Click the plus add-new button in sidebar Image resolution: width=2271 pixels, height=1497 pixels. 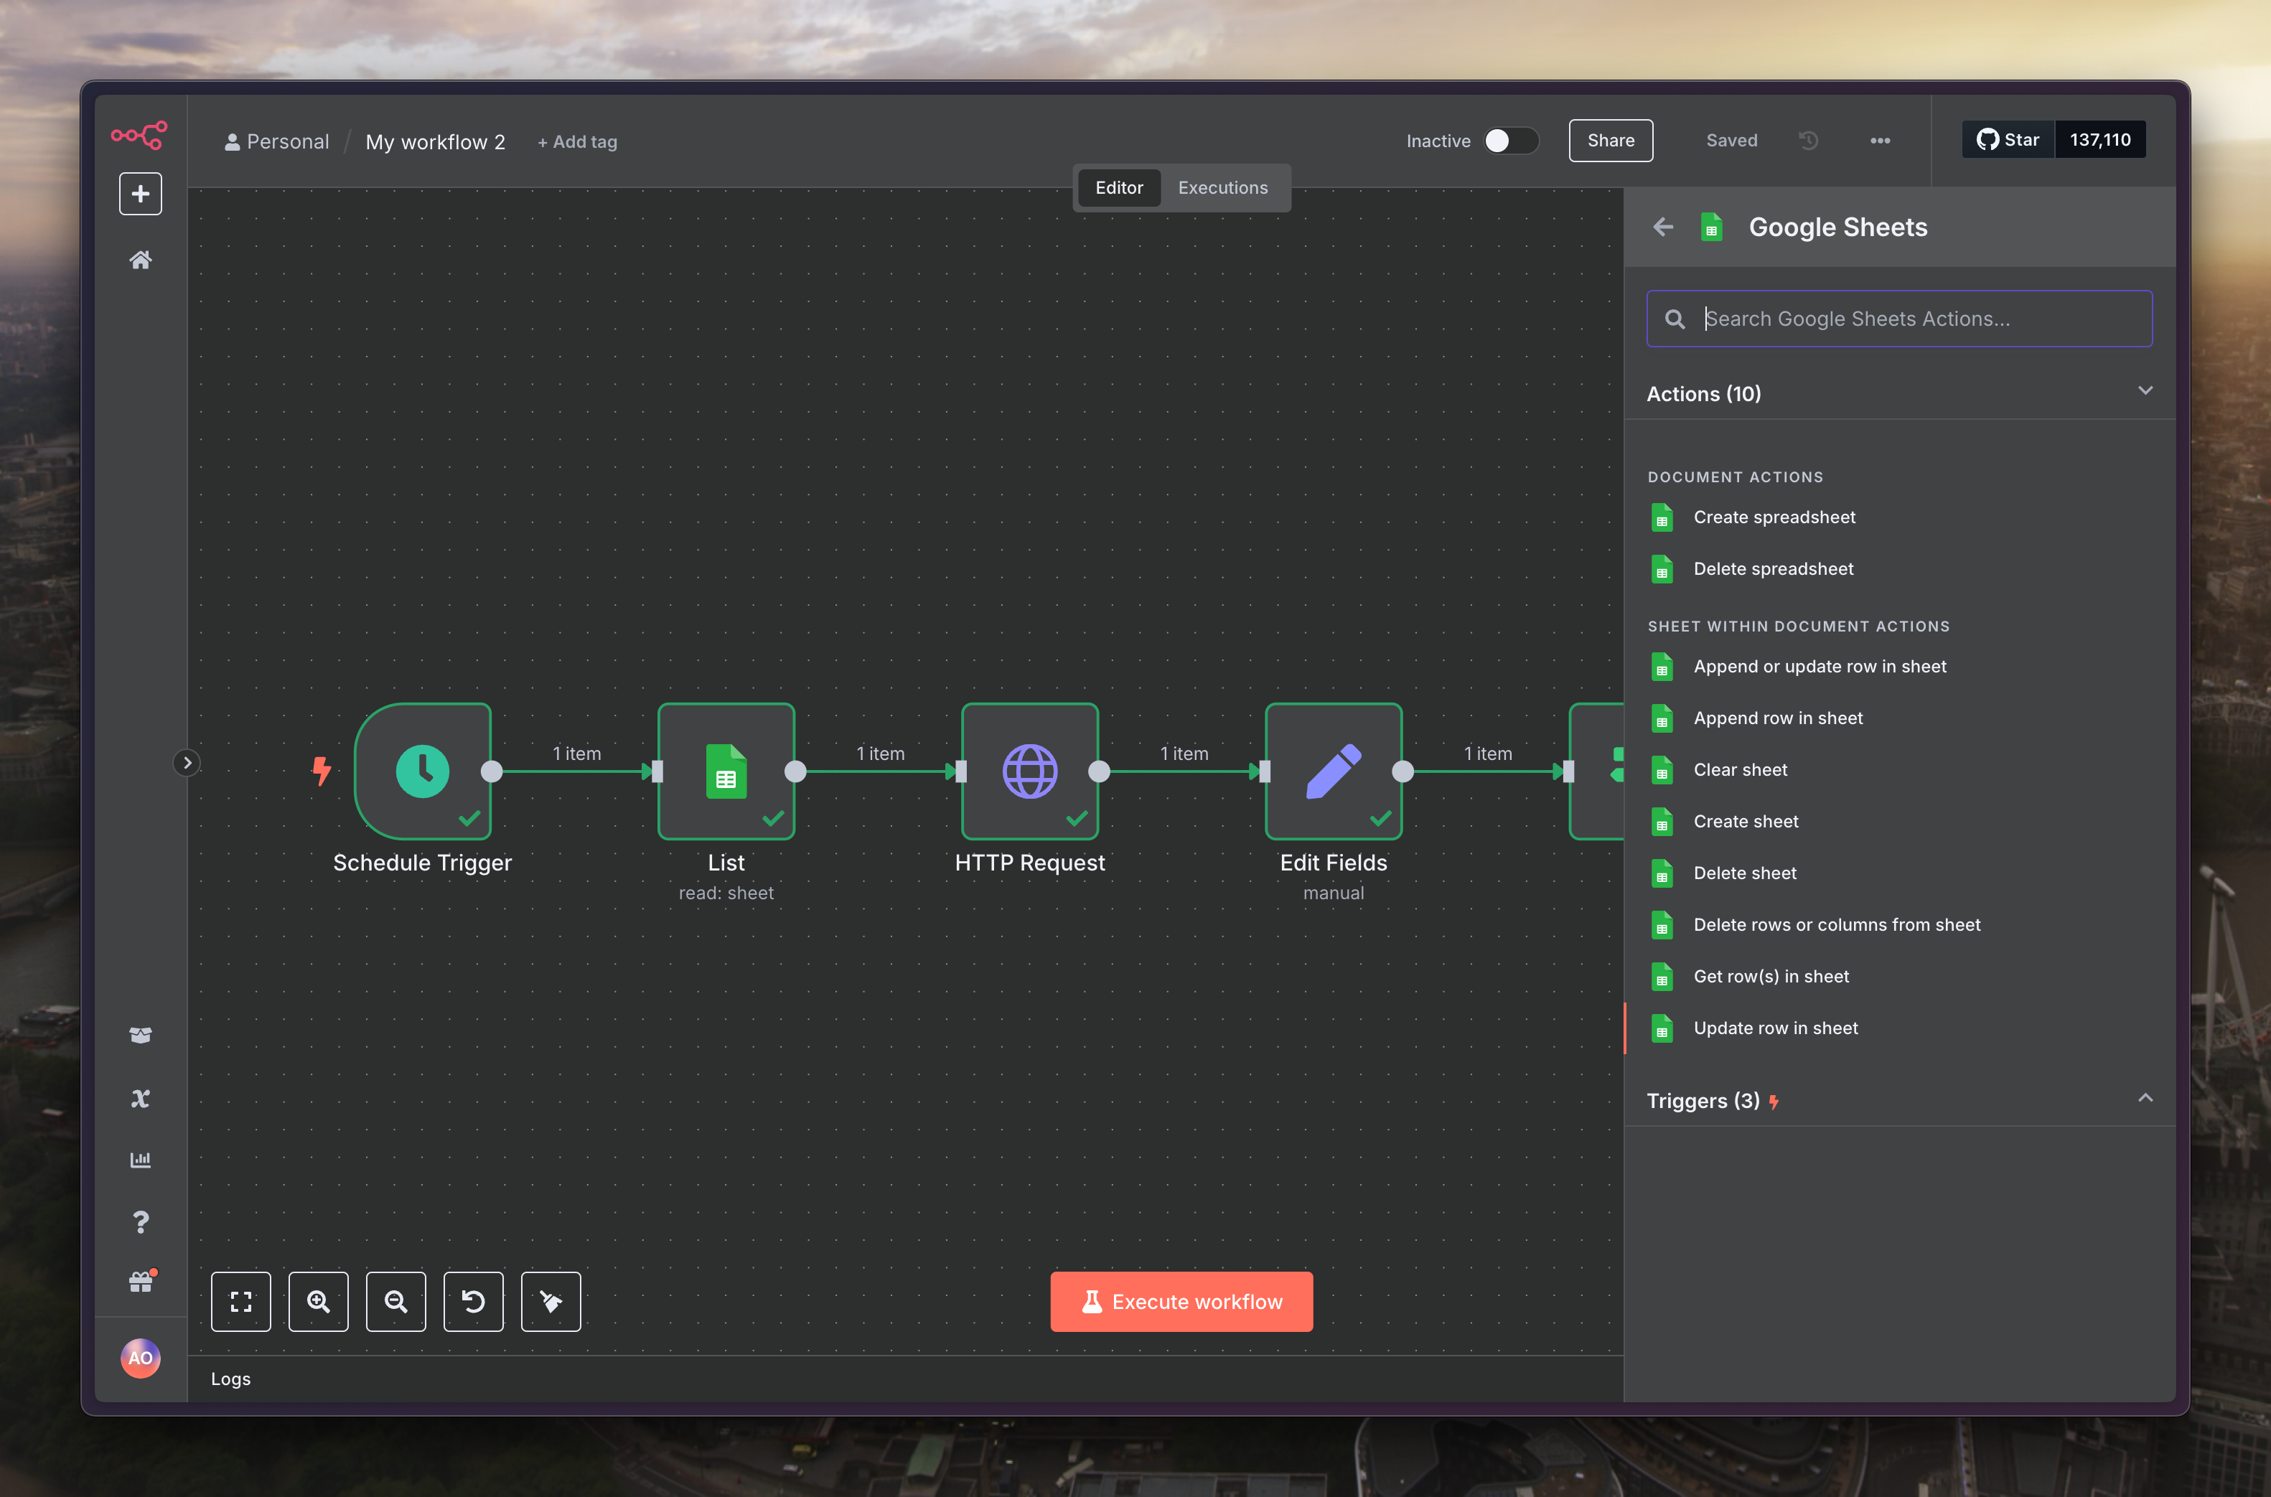[141, 194]
